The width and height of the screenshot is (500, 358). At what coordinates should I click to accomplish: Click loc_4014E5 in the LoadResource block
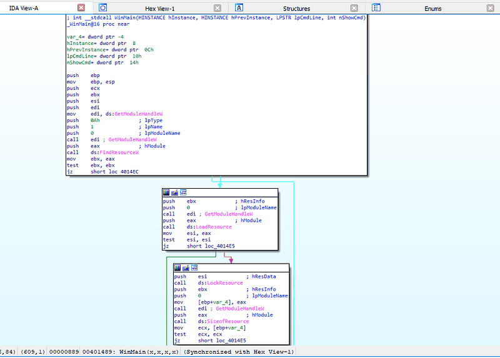point(220,246)
